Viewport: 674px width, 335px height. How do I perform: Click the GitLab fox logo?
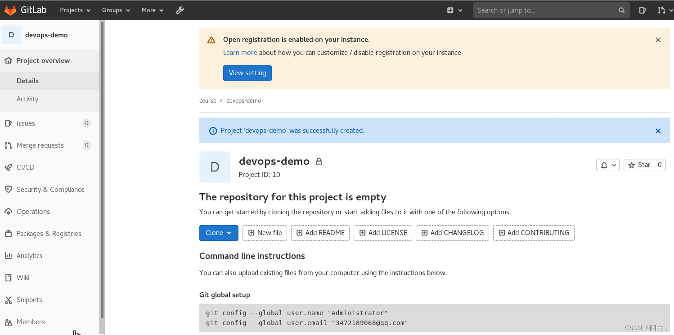point(10,10)
